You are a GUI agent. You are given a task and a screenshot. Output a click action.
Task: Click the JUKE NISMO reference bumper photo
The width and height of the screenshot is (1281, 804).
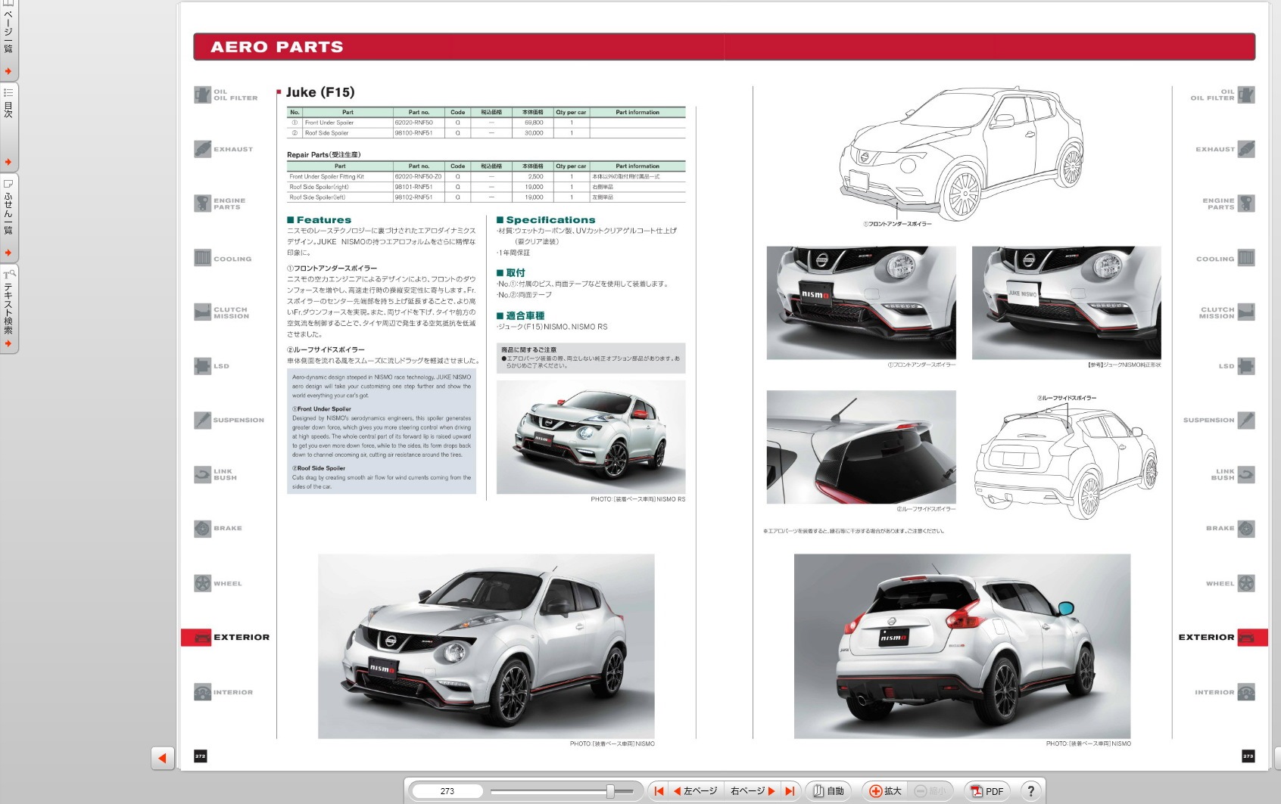tap(1066, 303)
